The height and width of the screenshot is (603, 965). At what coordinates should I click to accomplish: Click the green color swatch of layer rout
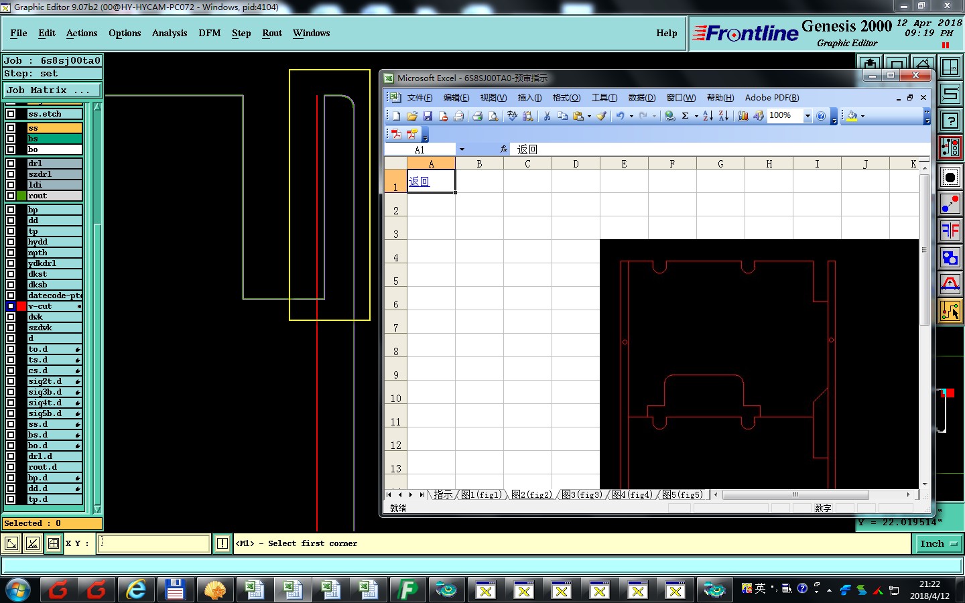(x=21, y=196)
